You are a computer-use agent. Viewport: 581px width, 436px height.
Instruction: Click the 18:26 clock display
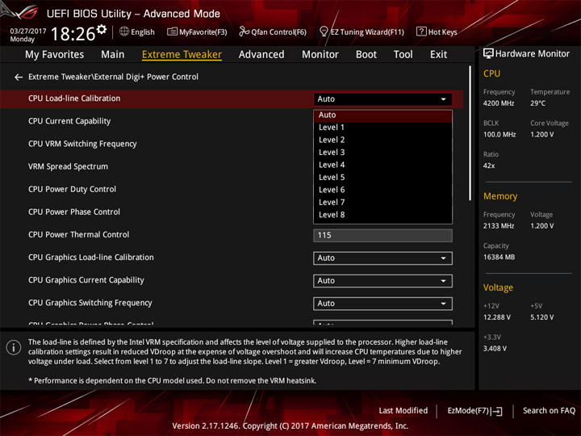(x=73, y=34)
